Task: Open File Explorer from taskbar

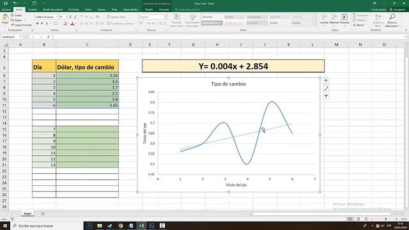Action: 100,226
